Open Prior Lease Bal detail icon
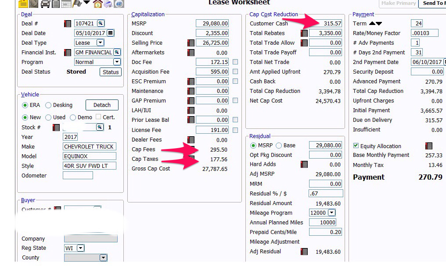The image size is (446, 266). 191,120
